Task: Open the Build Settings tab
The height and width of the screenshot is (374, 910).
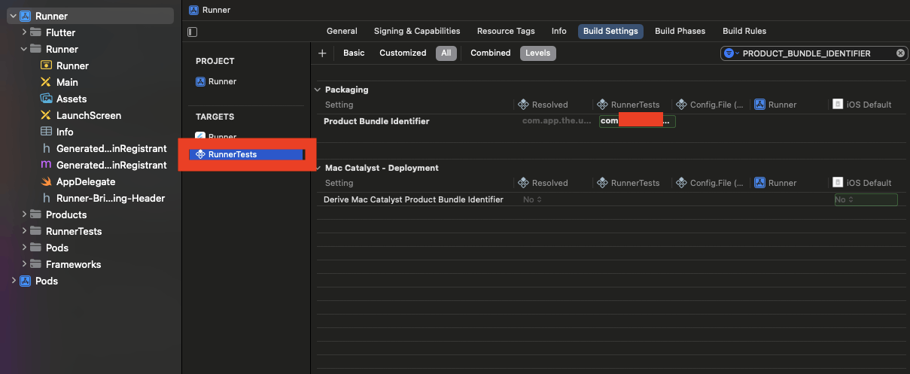Action: [610, 31]
